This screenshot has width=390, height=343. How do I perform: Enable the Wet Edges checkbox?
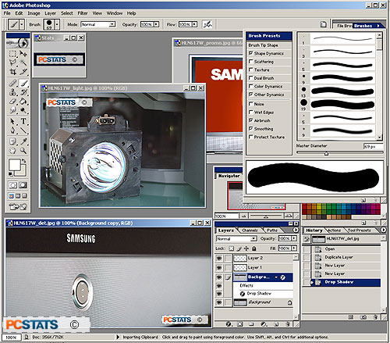point(250,113)
